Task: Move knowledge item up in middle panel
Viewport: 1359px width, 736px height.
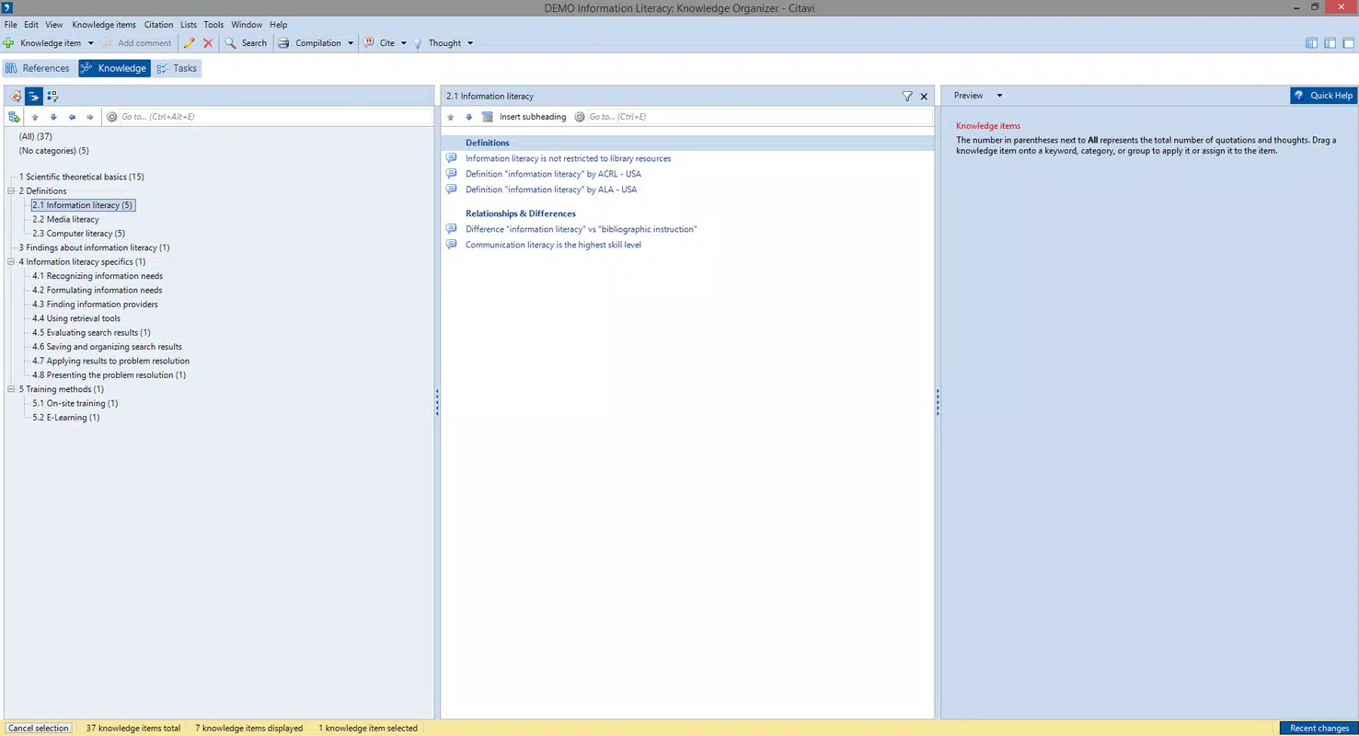Action: tap(451, 117)
